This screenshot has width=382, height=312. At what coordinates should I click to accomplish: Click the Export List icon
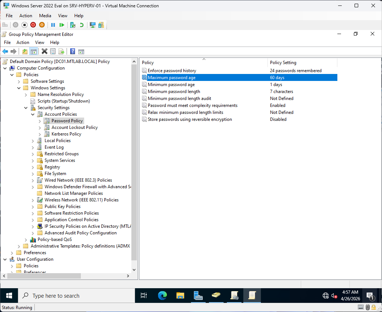(61, 51)
